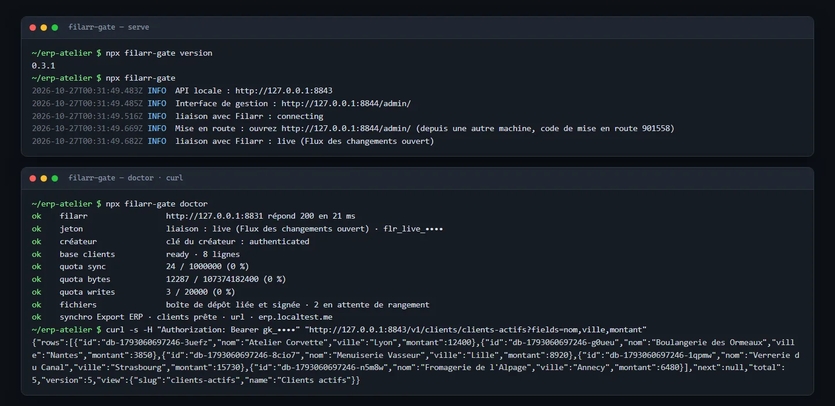The width and height of the screenshot is (835, 406).
Task: Open the http://127.0.0.1:8831 link in doctor output
Action: click(215, 216)
